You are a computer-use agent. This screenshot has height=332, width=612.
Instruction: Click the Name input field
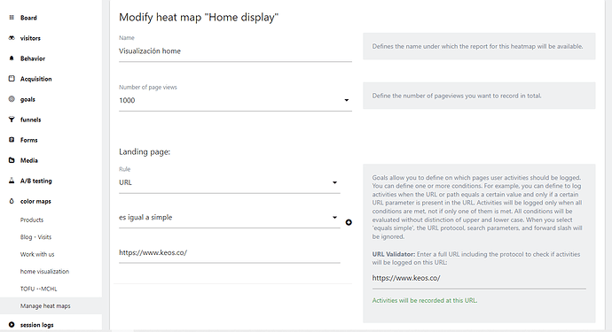(235, 51)
